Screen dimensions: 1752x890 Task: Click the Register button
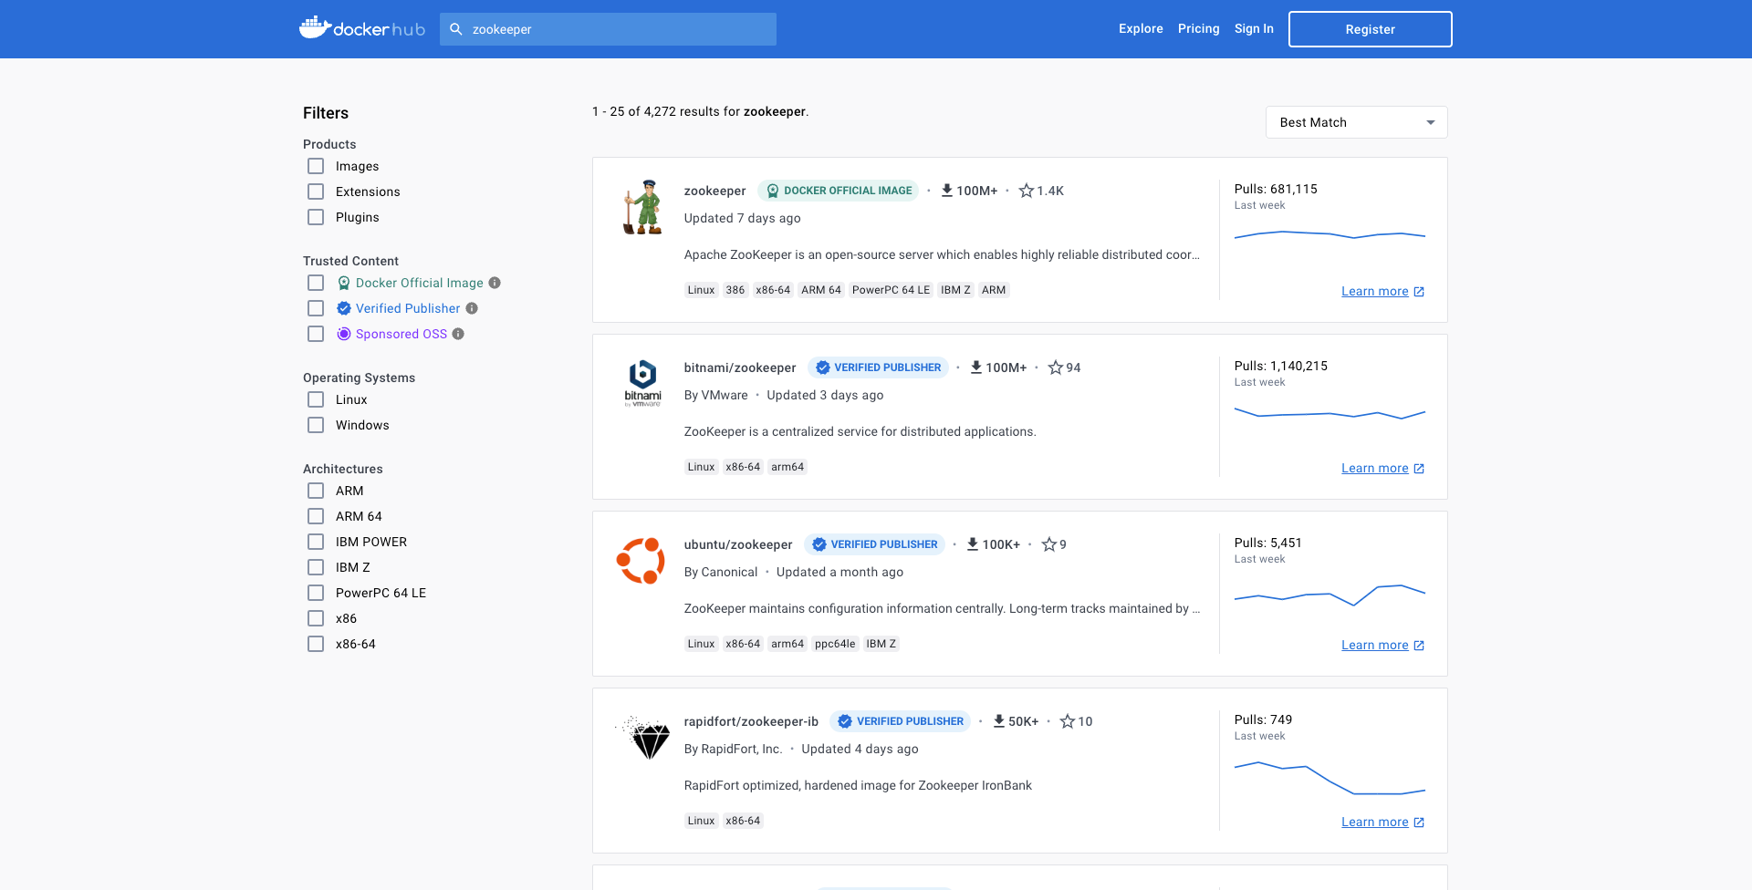[1370, 29]
